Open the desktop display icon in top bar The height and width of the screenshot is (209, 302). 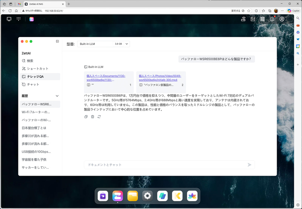click(9, 19)
